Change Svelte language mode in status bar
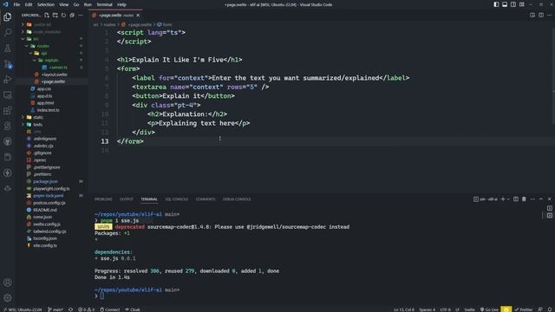The image size is (555, 312). 469,309
